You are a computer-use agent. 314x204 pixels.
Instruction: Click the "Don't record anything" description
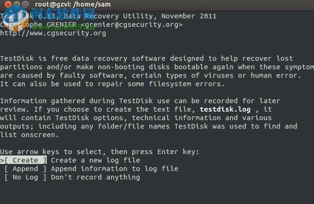(x=95, y=177)
